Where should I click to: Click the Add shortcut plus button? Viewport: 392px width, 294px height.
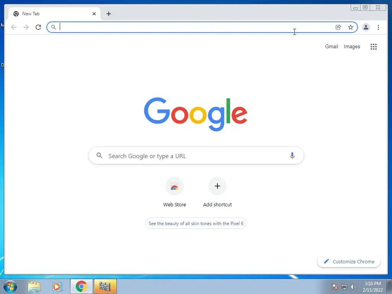point(217,186)
